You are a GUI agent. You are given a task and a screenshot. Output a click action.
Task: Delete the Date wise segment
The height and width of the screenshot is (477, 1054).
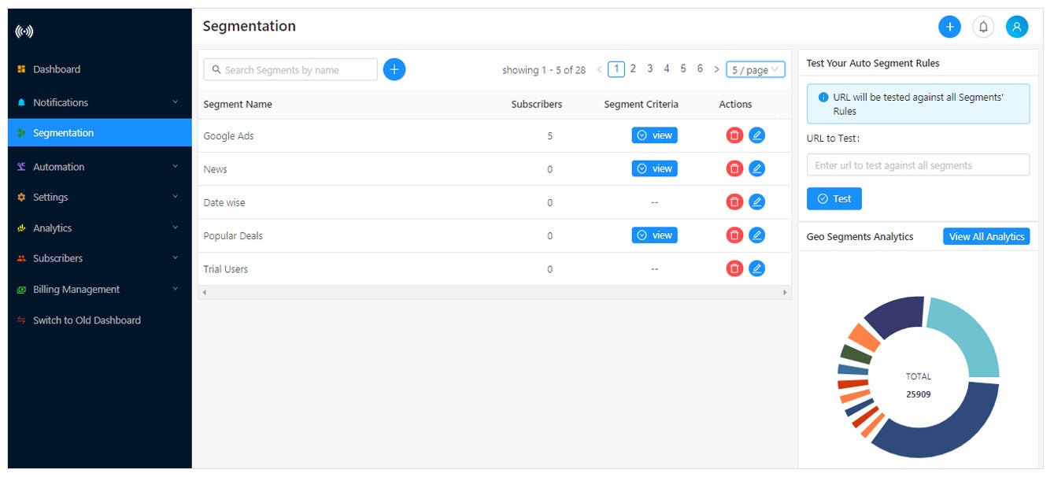tap(734, 202)
